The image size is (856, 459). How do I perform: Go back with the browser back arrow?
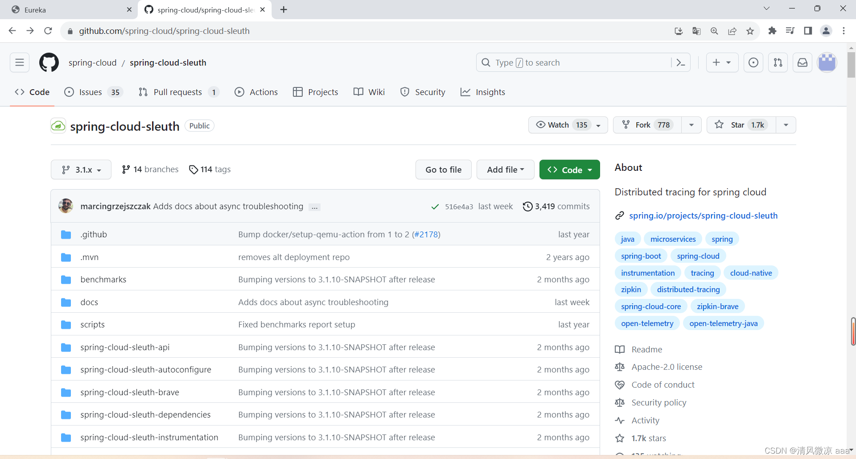[12, 31]
